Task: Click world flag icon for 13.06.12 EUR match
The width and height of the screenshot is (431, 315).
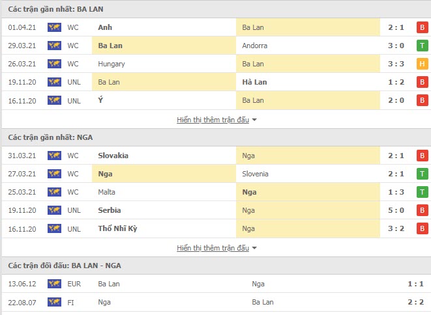Action: click(54, 284)
